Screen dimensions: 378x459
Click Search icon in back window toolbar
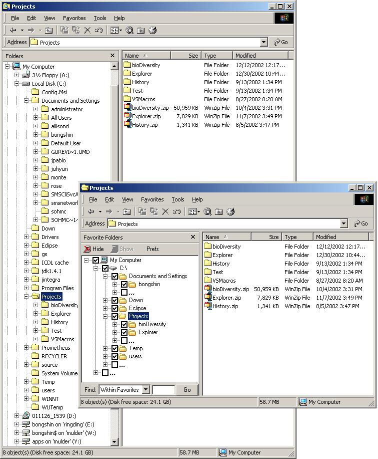point(129,30)
